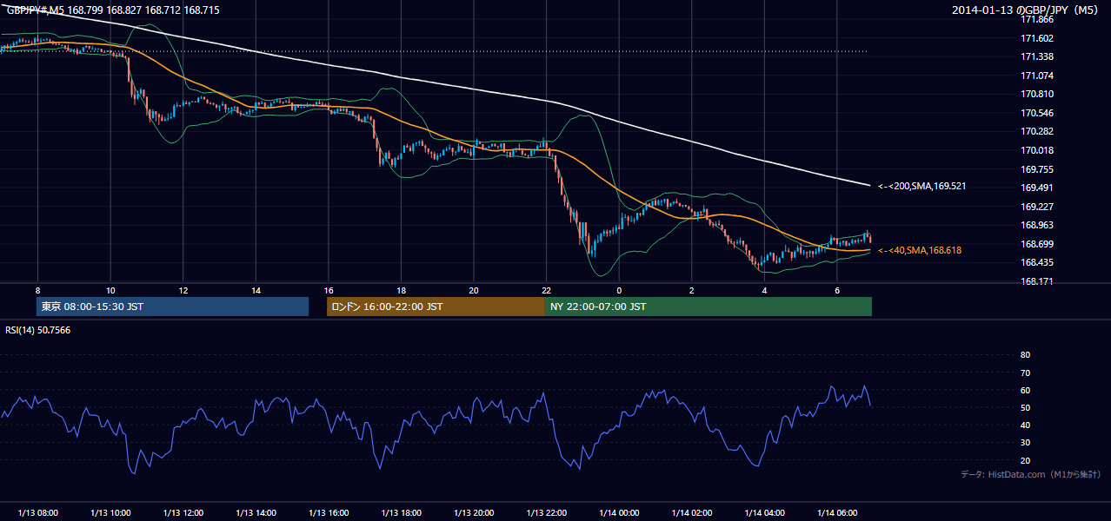Viewport: 1111px width, 521px height.
Task: Click hour tick 14 under price chart
Action: coord(256,290)
